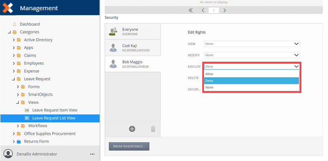Click the blue Returns Form folder icon
The height and width of the screenshot is (161, 328).
click(x=18, y=141)
